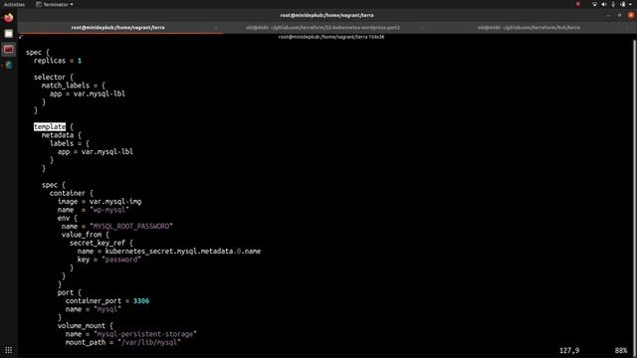Click 'replicas = 1' line
The height and width of the screenshot is (358, 637).
58,61
